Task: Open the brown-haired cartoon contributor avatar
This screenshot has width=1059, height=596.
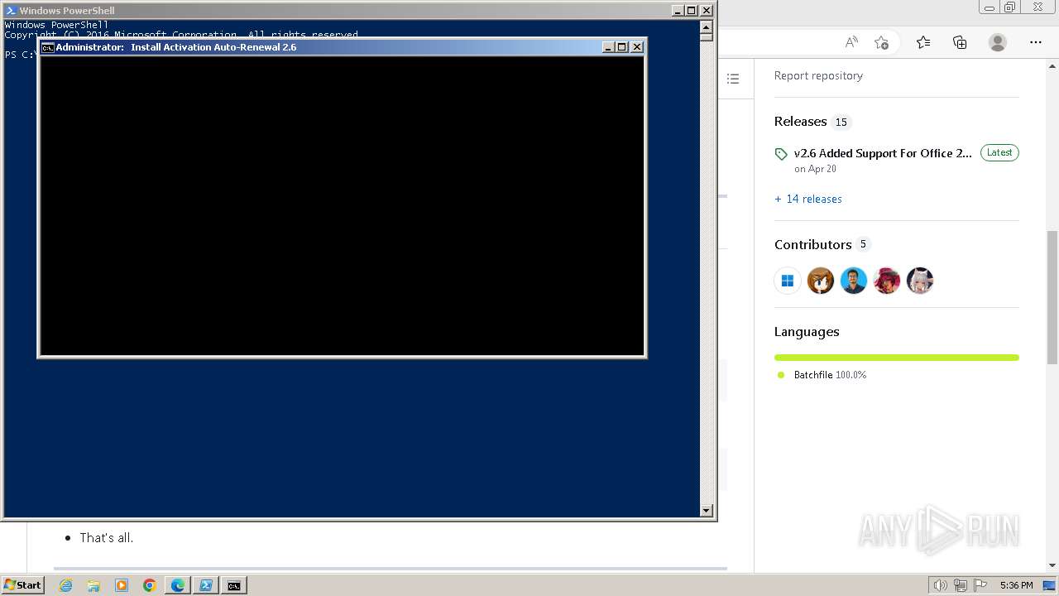Action: point(821,281)
